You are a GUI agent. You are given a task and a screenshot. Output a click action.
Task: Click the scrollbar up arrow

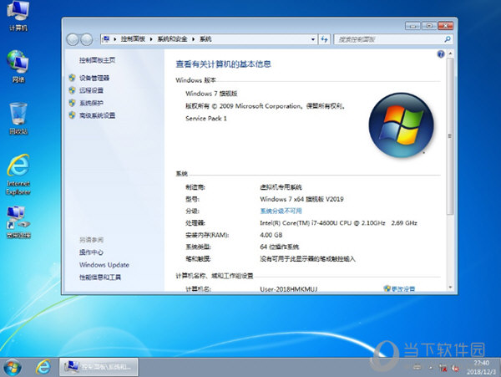click(x=450, y=53)
